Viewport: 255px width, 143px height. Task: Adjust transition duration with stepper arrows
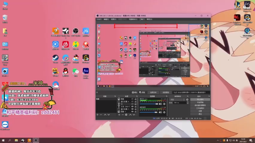pos(188,103)
